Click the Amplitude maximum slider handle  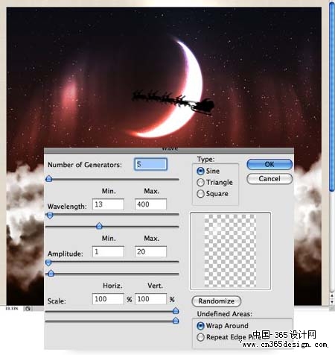(x=51, y=274)
